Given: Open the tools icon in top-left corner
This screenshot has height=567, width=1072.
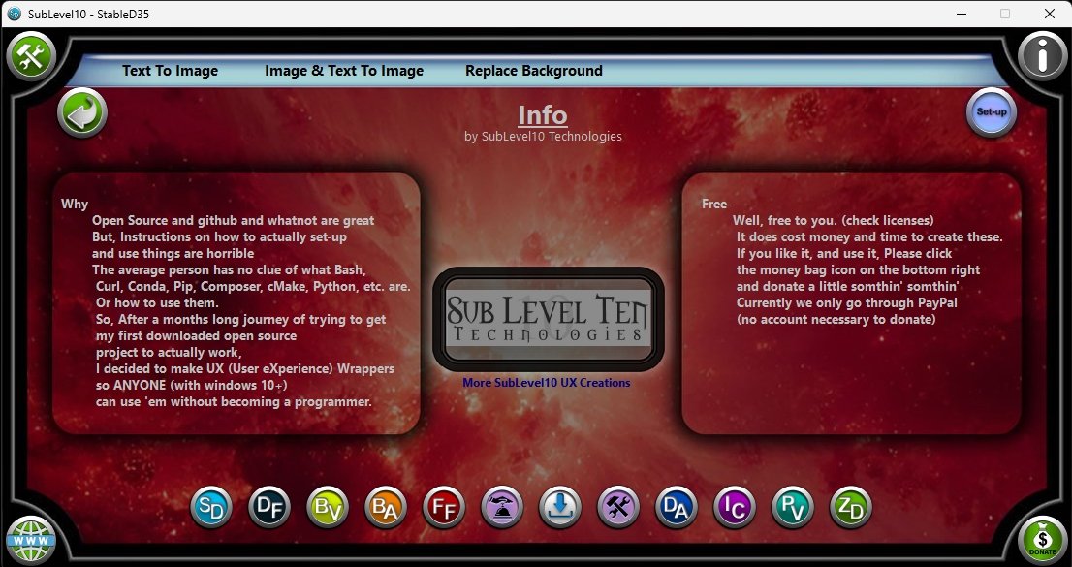Looking at the screenshot, I should (x=32, y=56).
